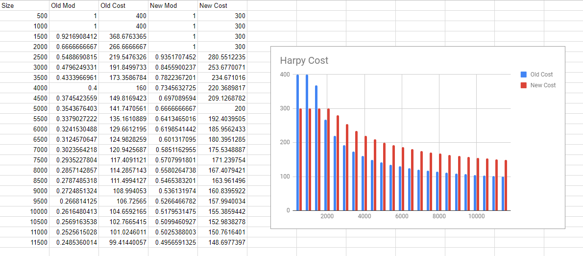
Task: Select size cell 11500
Action: 24,243
